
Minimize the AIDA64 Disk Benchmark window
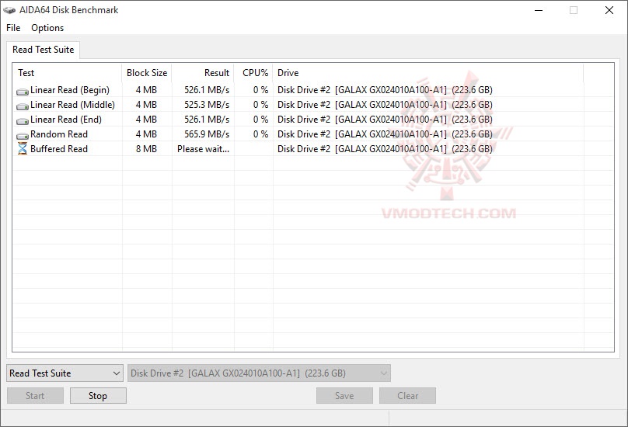pos(539,10)
